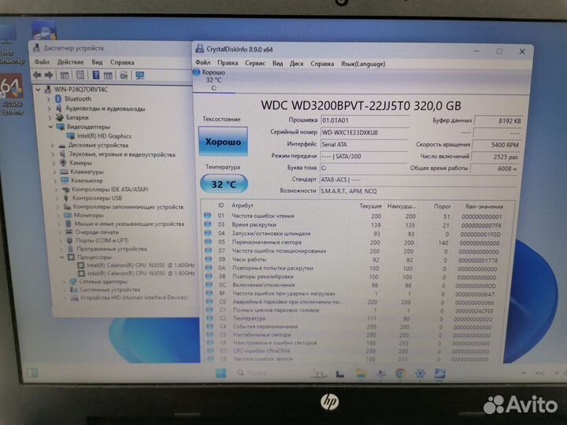
Task: Click the Режим передачи SATA/300 field
Action: [364, 157]
